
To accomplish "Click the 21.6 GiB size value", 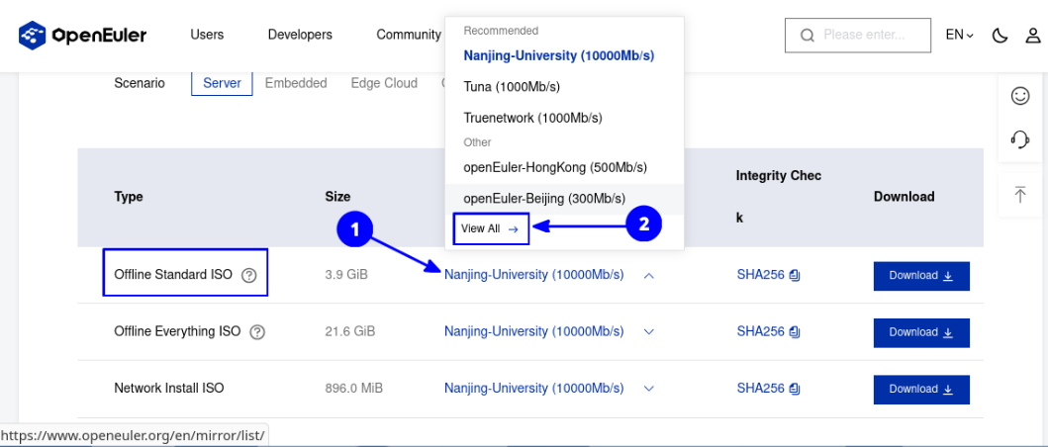I will [349, 331].
